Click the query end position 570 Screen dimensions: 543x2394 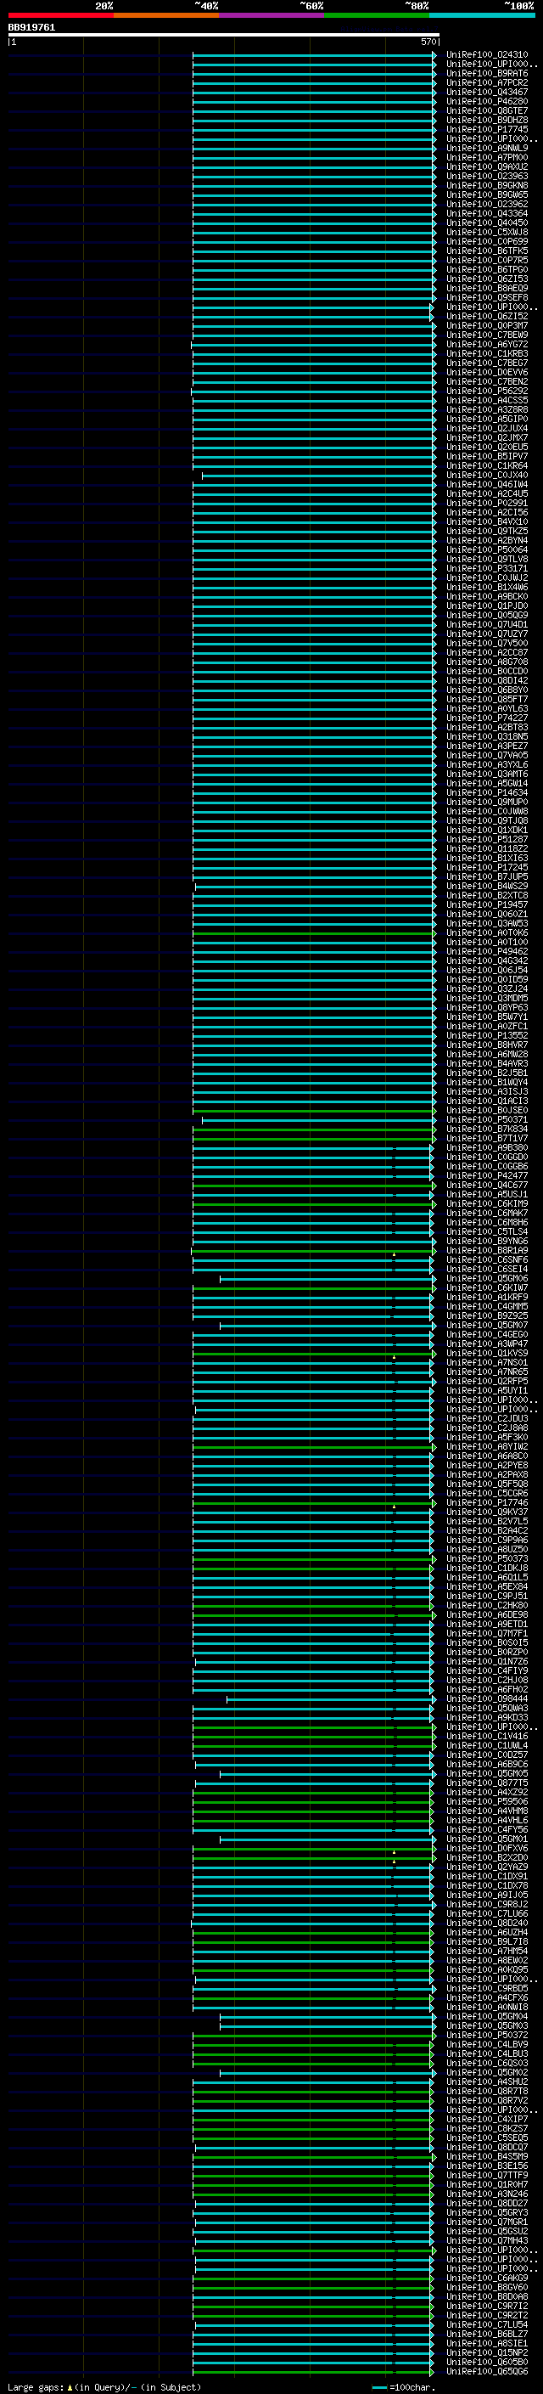click(428, 42)
